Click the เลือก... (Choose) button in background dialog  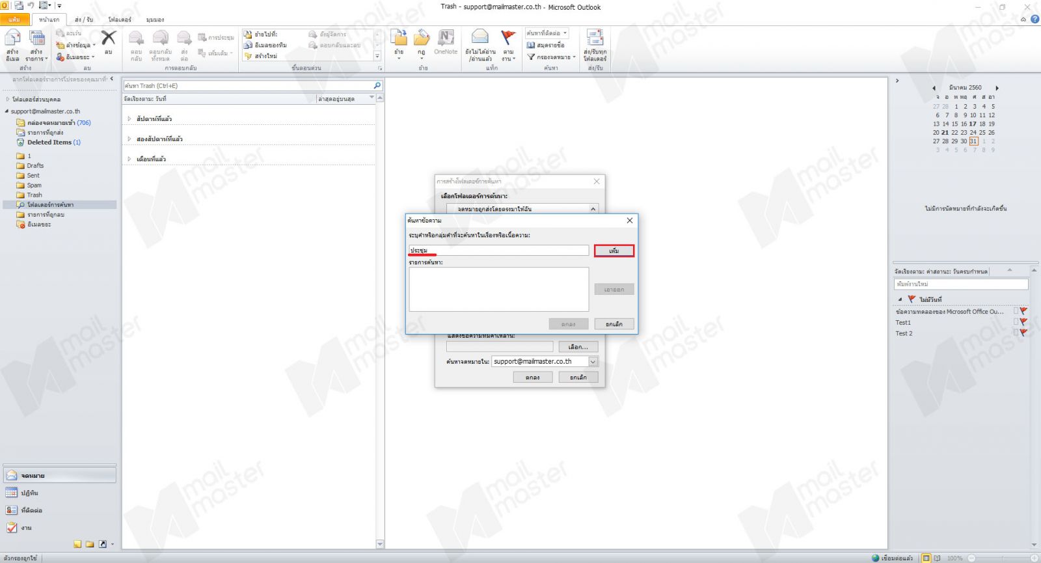coord(578,347)
